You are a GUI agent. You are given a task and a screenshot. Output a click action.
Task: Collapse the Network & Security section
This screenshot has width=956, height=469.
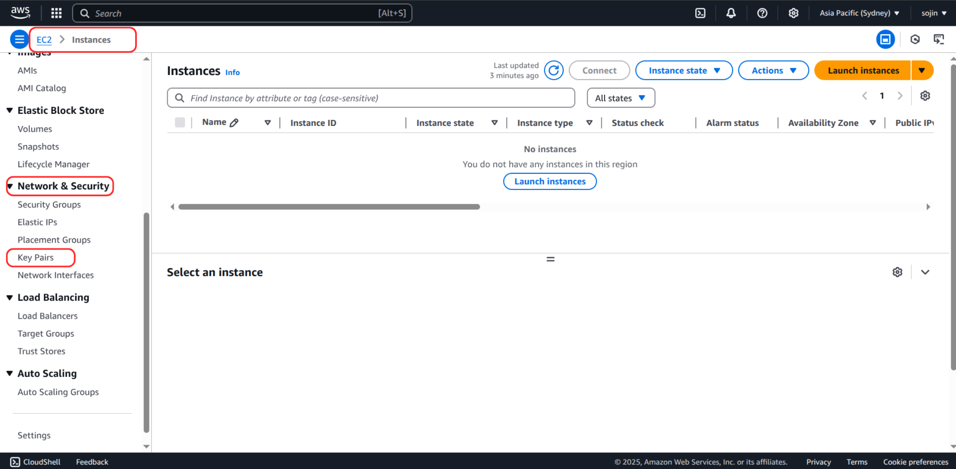point(10,186)
